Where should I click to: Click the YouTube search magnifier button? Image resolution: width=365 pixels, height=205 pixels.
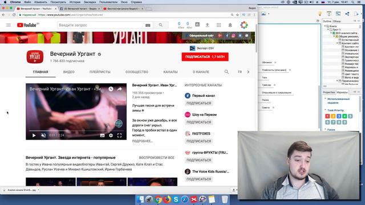click(161, 25)
